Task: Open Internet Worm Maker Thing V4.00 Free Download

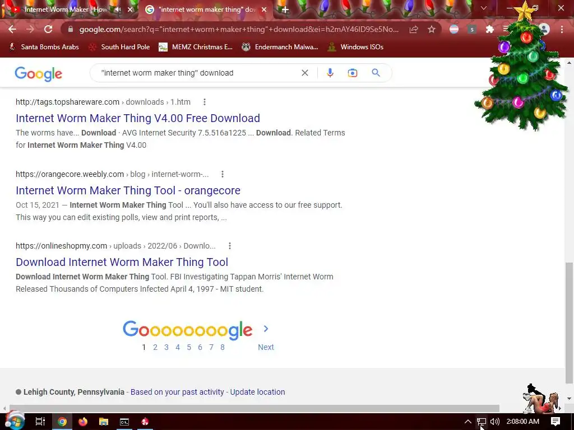Action: pyautogui.click(x=138, y=118)
